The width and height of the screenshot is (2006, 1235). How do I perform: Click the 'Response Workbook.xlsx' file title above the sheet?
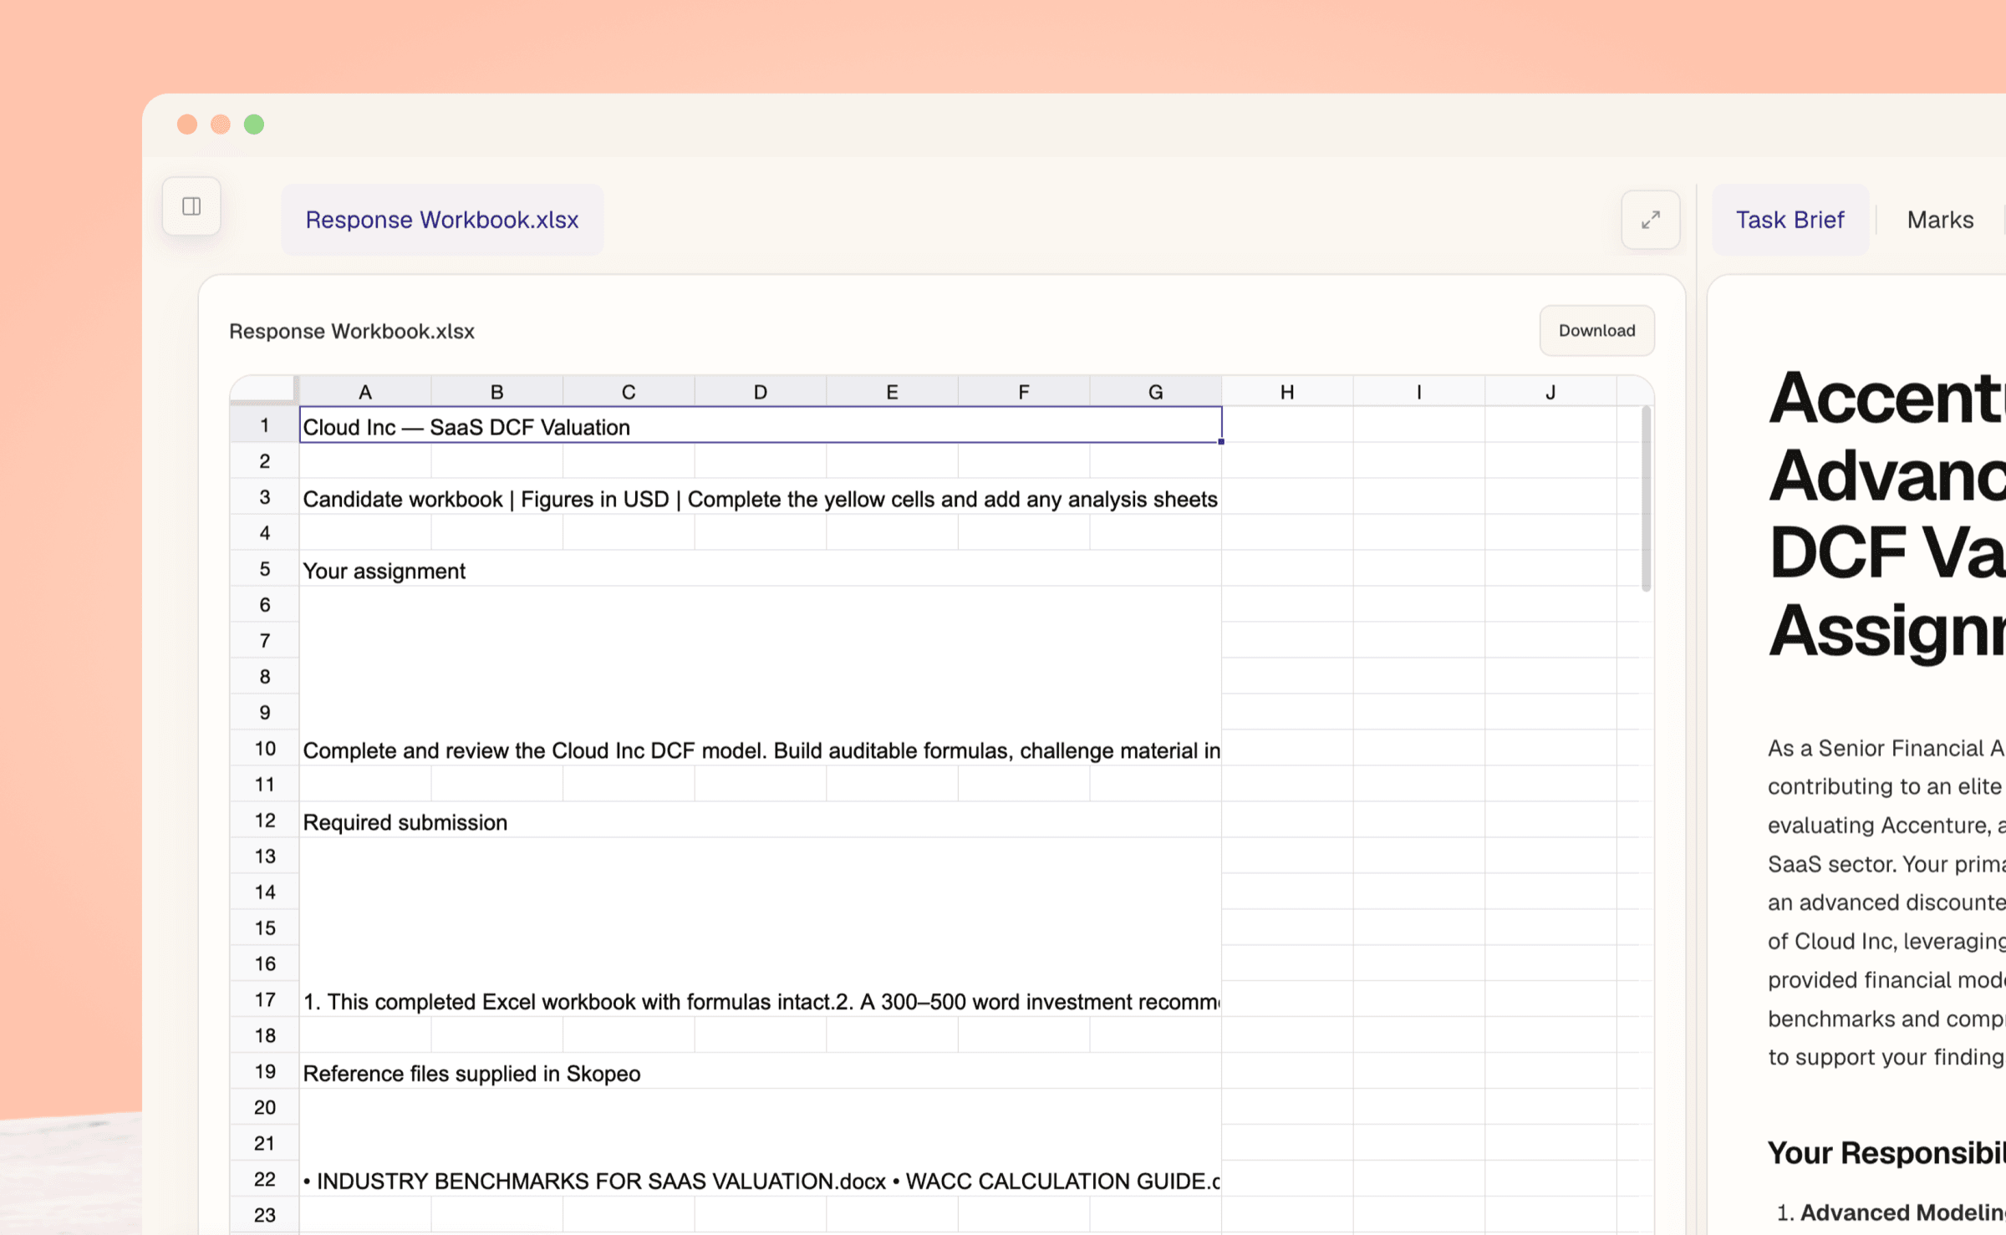tap(352, 331)
